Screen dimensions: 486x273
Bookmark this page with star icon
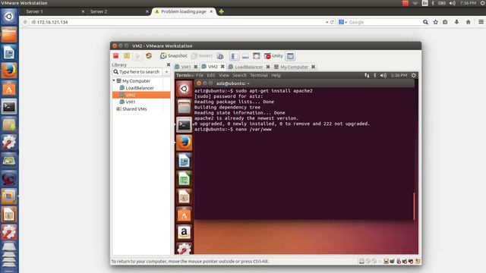[435, 22]
